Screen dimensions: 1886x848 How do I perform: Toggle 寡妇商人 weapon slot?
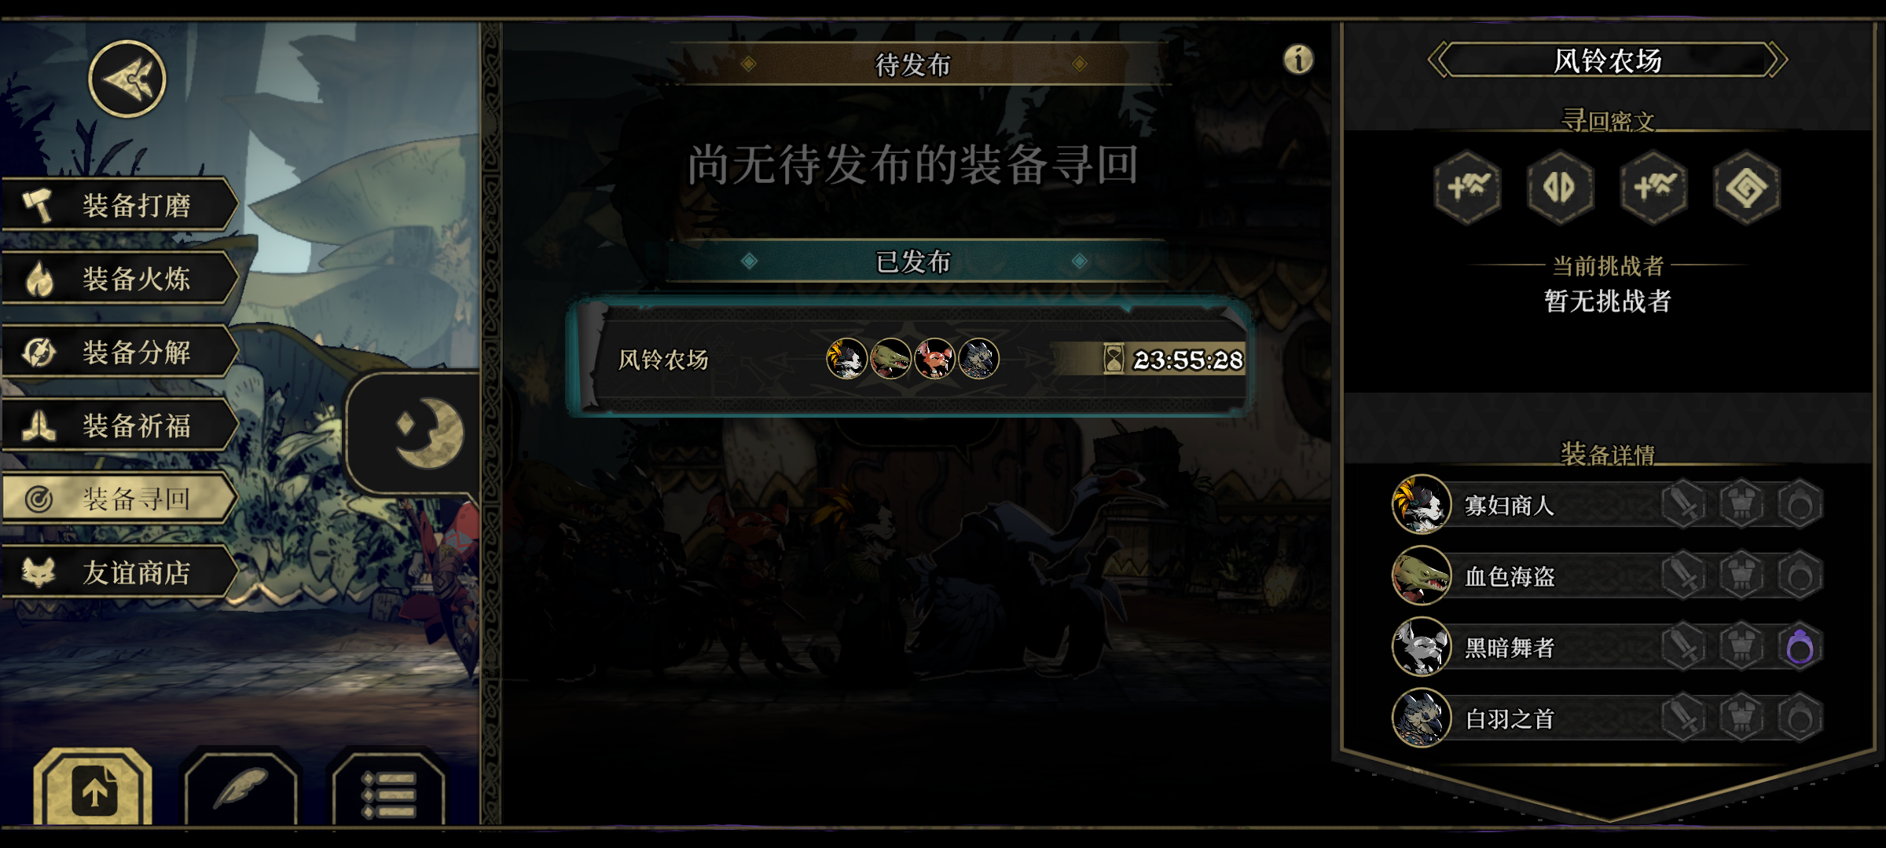click(1683, 504)
